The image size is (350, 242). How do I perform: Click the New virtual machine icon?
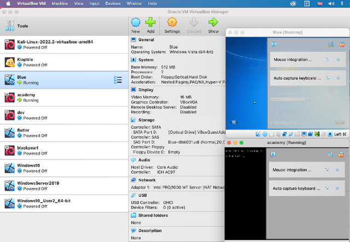coord(136,23)
